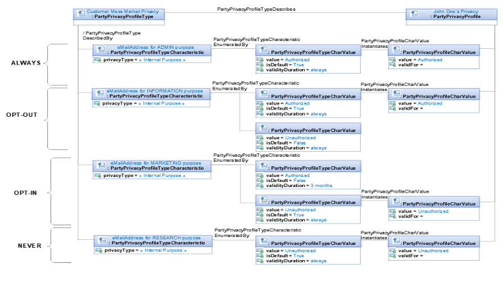
Task: Click the OPT-OUT group label
Action: tap(22, 115)
